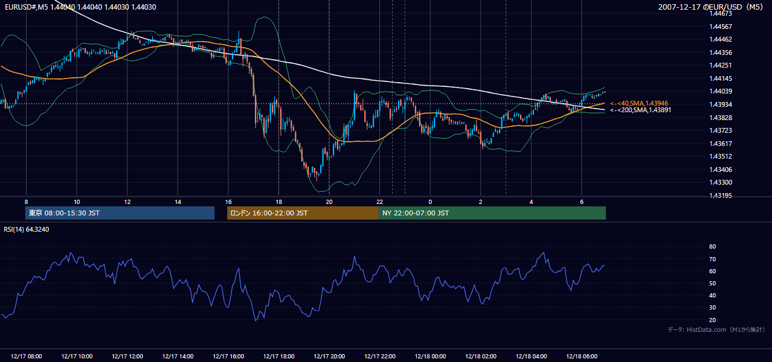Viewport: 772px width, 362px height.
Task: Click price level 1.44251 on axis
Action: (719, 65)
